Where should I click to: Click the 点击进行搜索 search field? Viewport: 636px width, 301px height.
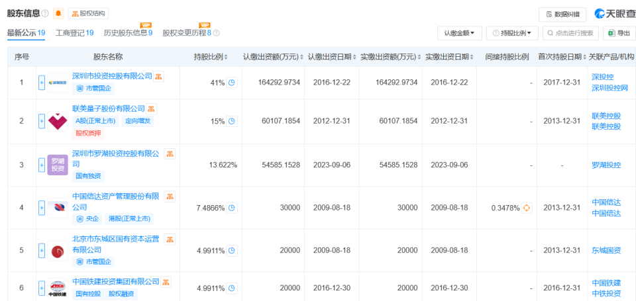pos(570,33)
